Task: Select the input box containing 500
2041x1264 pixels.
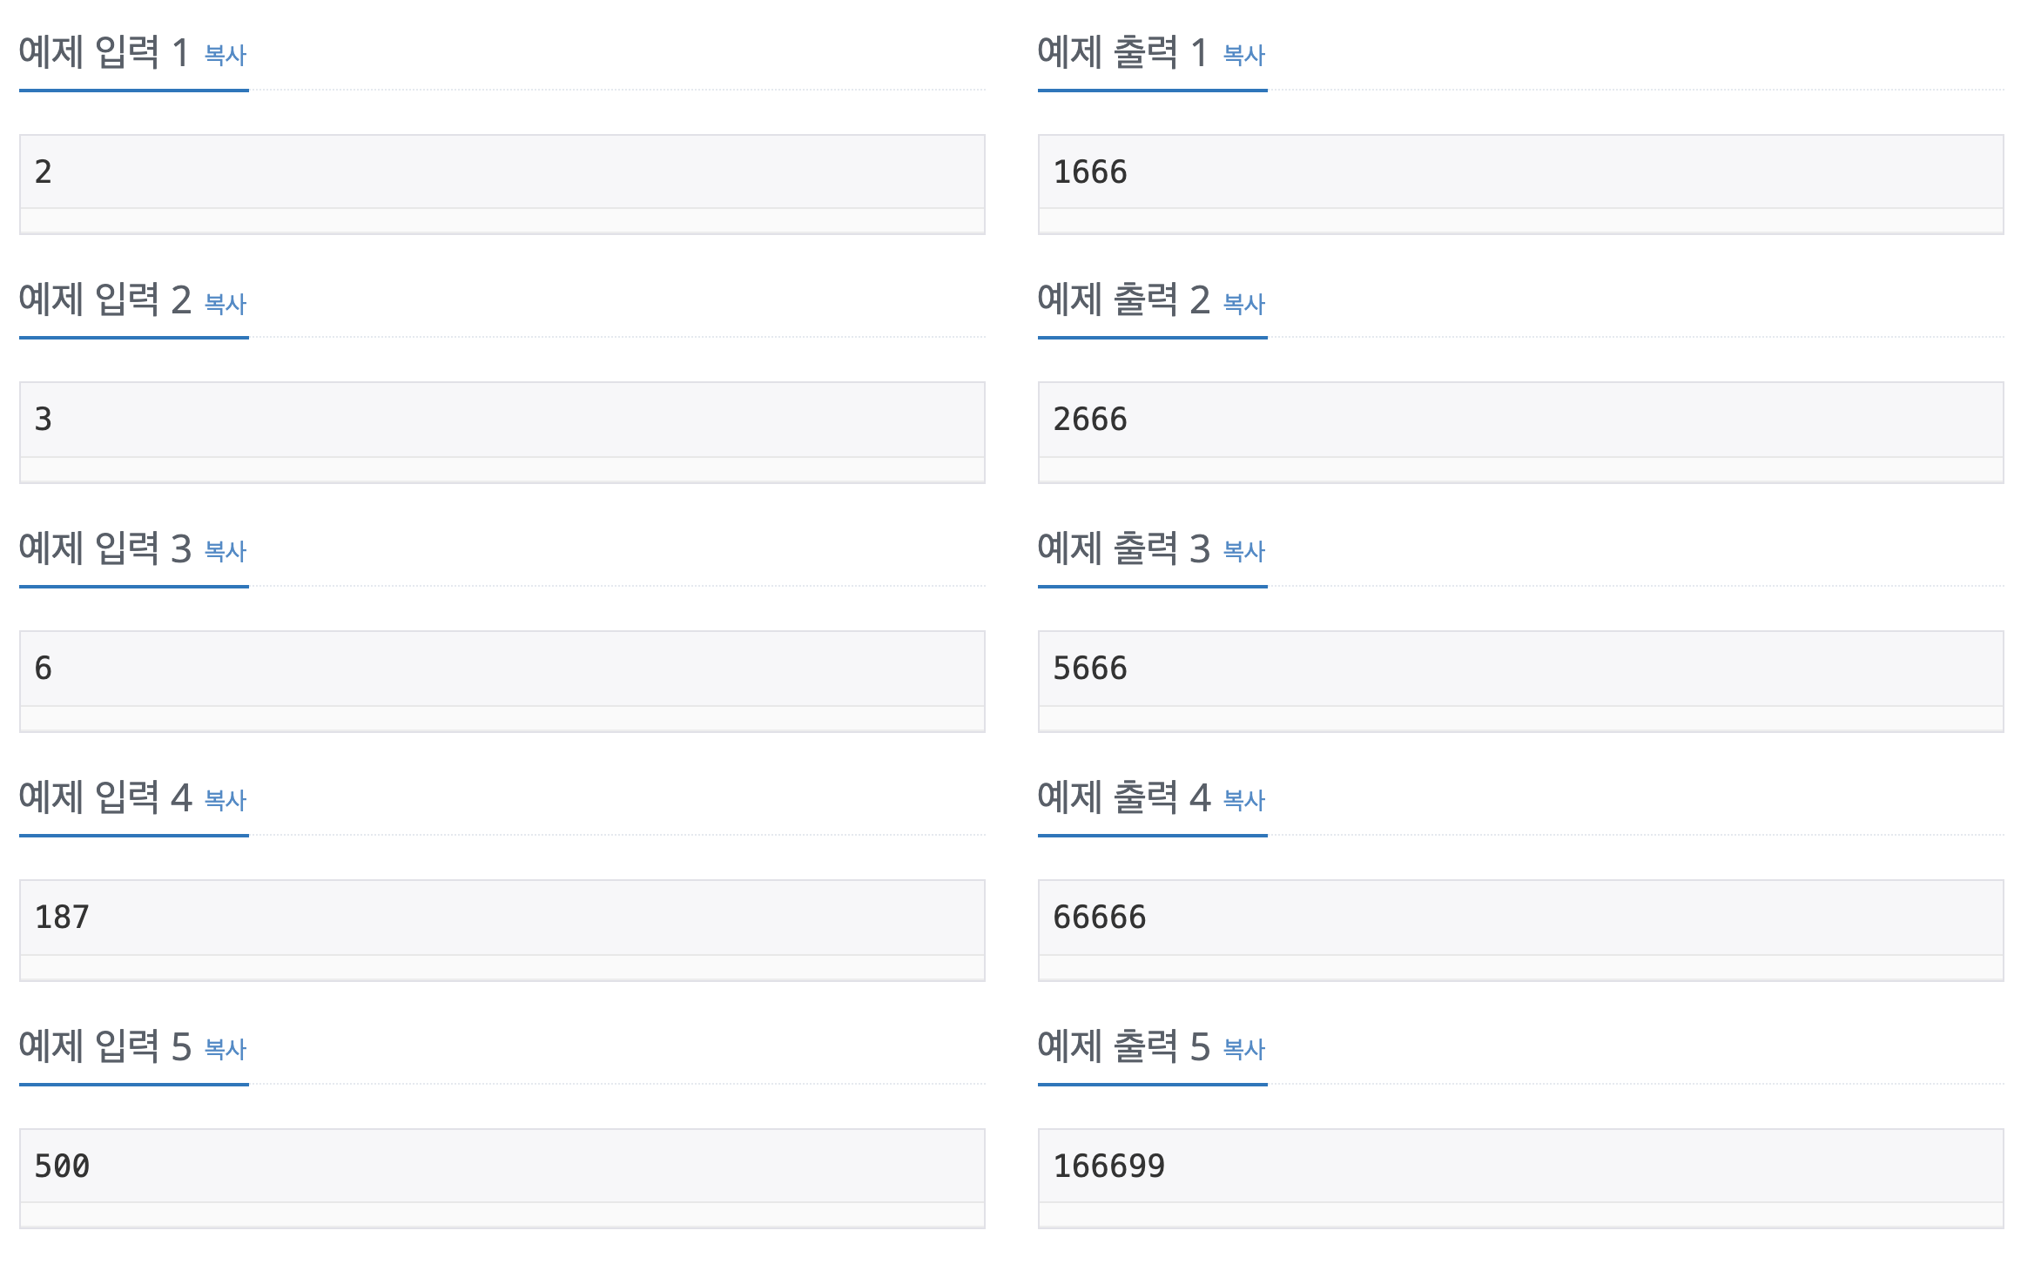Action: pyautogui.click(x=502, y=1167)
